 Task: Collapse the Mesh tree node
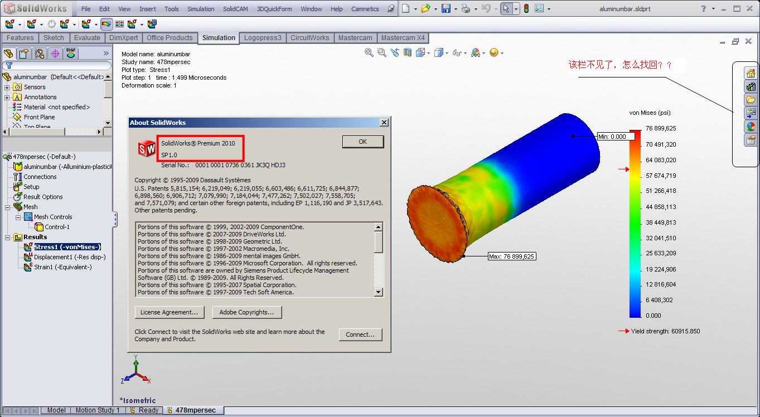tap(7, 207)
